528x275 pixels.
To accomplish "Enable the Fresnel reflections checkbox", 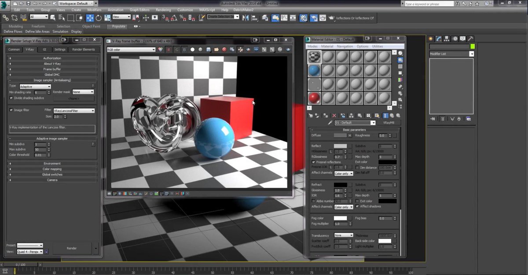I will (x=312, y=162).
